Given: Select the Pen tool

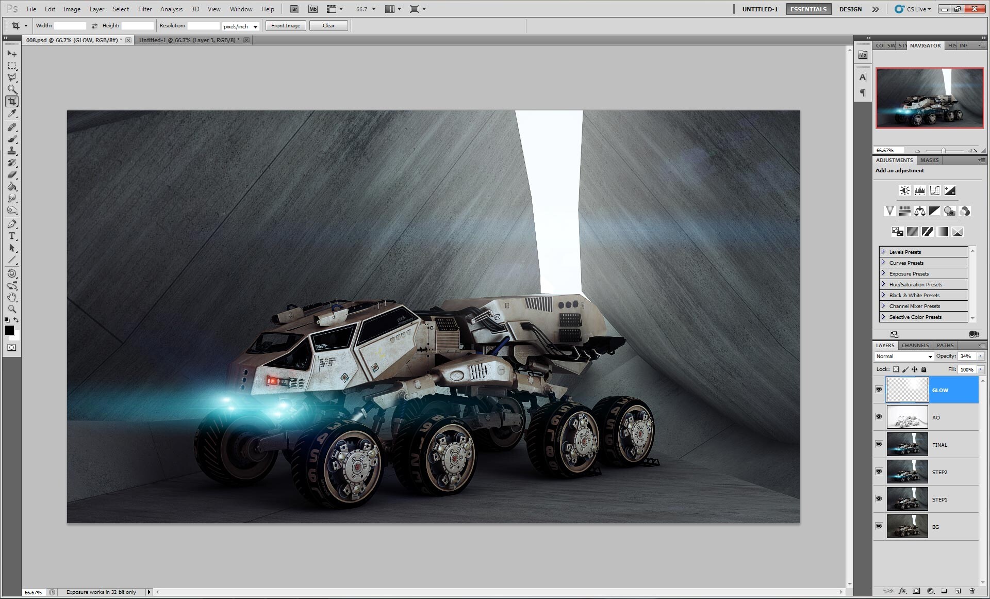Looking at the screenshot, I should [12, 224].
